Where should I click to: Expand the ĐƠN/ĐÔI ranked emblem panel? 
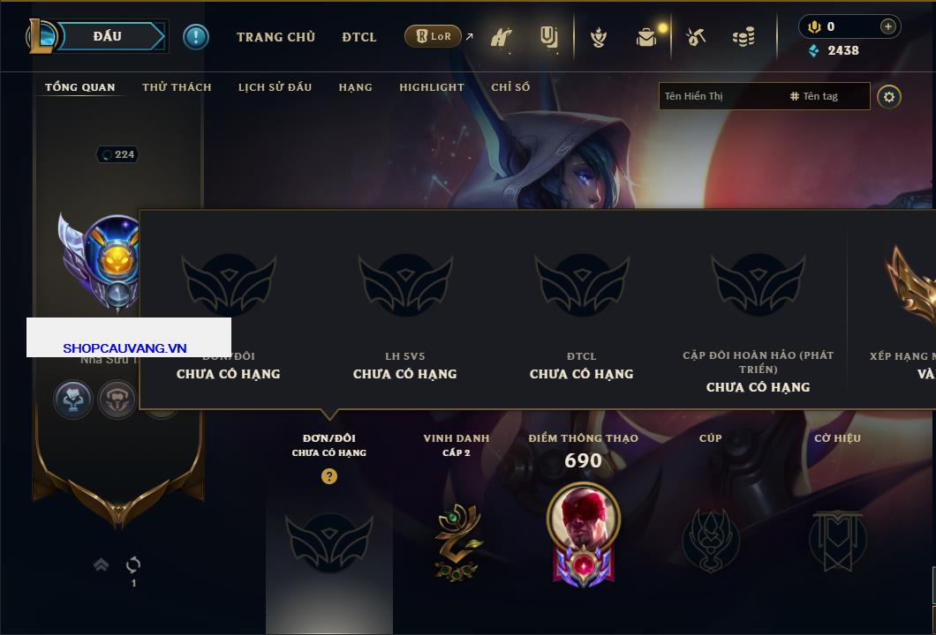coord(328,542)
